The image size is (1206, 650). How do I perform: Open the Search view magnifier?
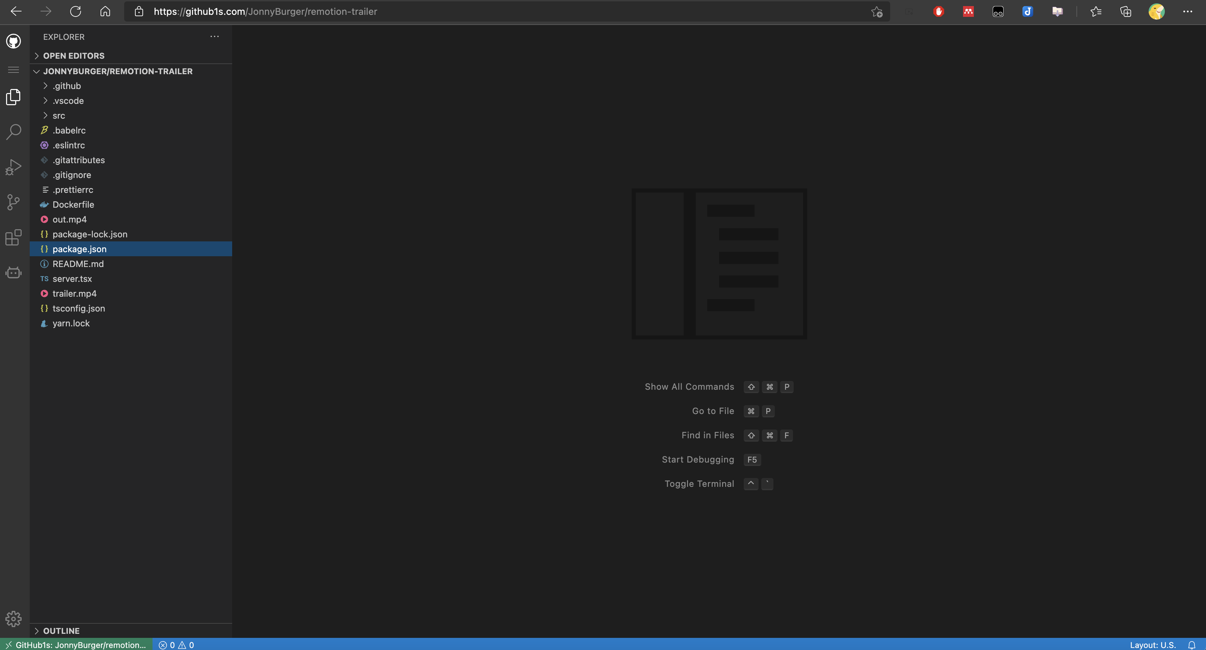click(x=13, y=132)
